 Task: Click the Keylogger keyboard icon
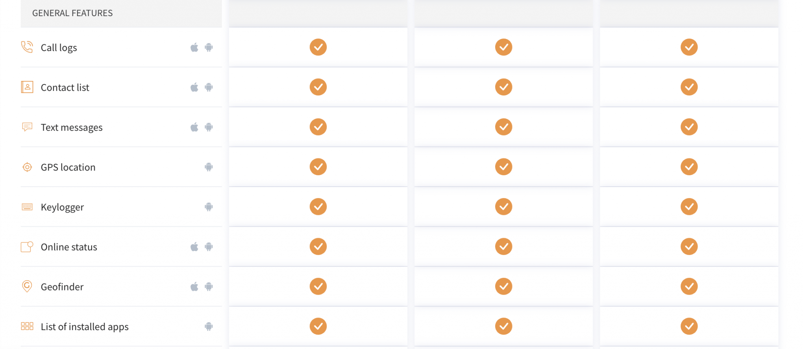tap(27, 207)
